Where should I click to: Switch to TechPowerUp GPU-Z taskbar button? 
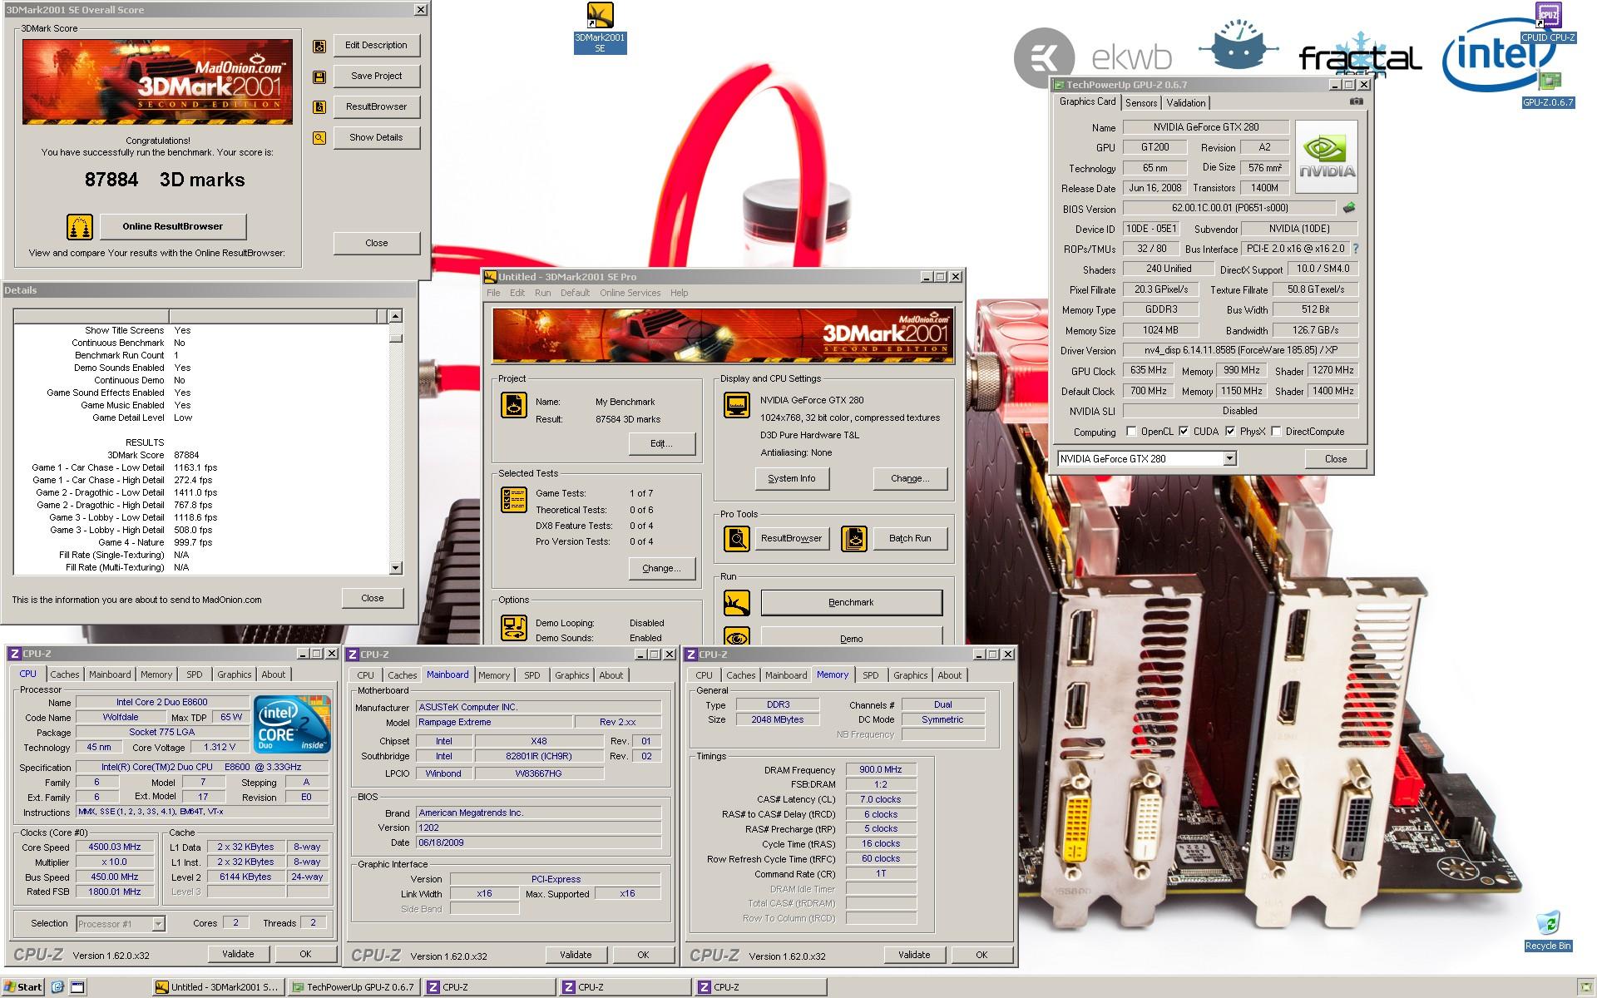point(356,987)
